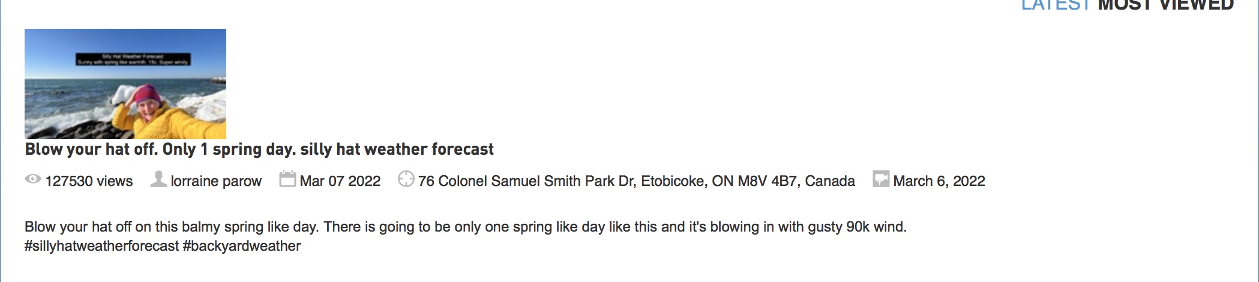Click the calendar icon next to Mar 07 2022
The height and width of the screenshot is (282, 1259).
click(x=287, y=179)
